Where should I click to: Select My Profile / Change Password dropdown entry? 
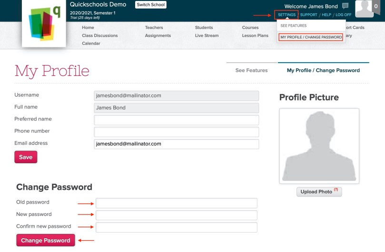tap(311, 37)
